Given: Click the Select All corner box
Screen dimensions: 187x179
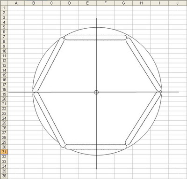Looking at the screenshot, I should (4, 3).
